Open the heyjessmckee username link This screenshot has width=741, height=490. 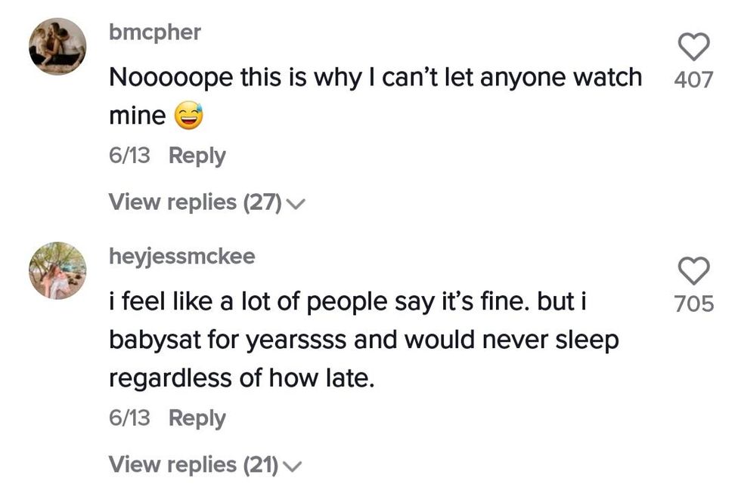(182, 257)
